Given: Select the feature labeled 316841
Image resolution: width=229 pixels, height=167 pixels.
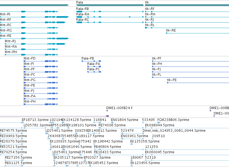Looking at the screenshot, I should [x=100, y=120].
